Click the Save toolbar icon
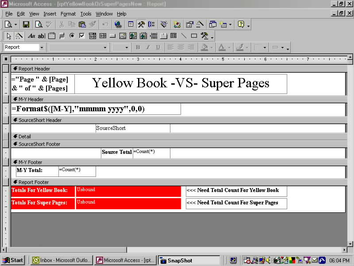This screenshot has height=266, width=354. coord(26,24)
